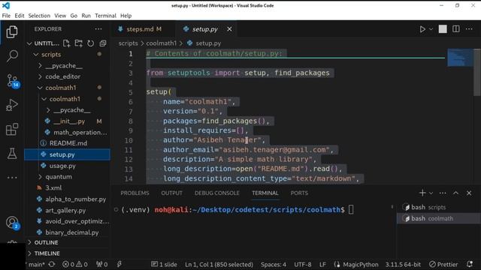Open errors and warnings counter in status bar
This screenshot has width=481, height=270.
tap(75, 264)
